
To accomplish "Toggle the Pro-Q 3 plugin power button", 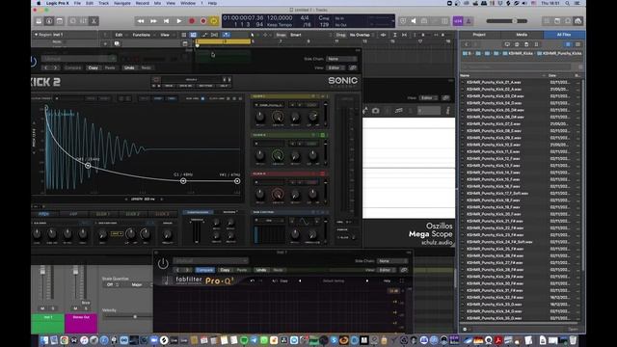I will click(163, 263).
